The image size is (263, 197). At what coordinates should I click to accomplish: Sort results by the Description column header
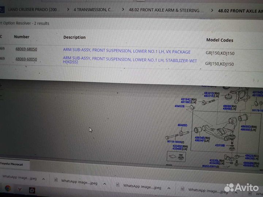point(74,37)
